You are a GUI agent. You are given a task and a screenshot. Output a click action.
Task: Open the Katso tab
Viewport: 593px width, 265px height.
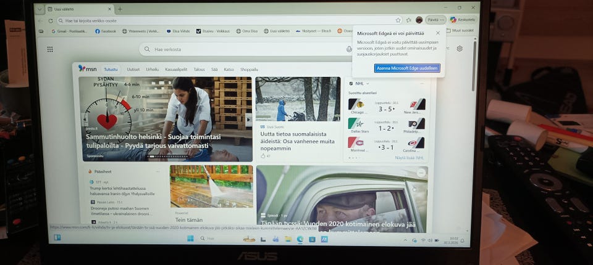[229, 70]
